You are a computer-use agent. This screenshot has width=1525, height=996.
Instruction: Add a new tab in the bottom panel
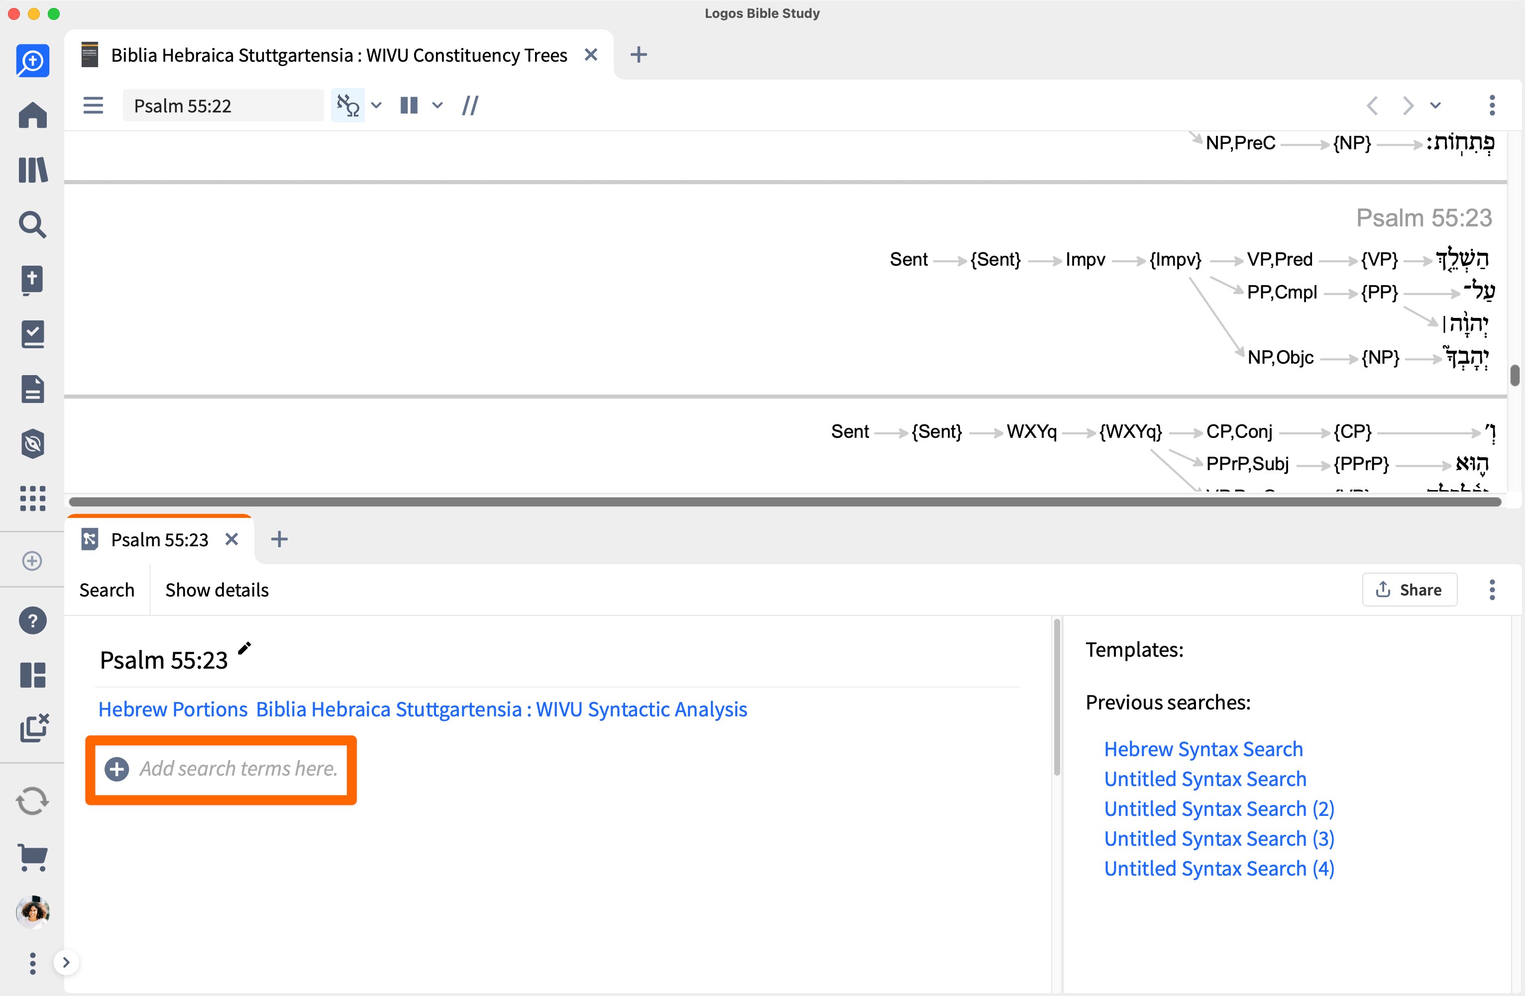click(x=279, y=539)
